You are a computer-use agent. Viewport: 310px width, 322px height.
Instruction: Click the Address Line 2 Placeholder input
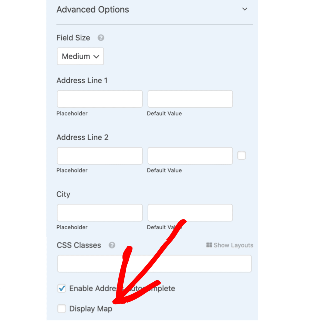pos(100,156)
